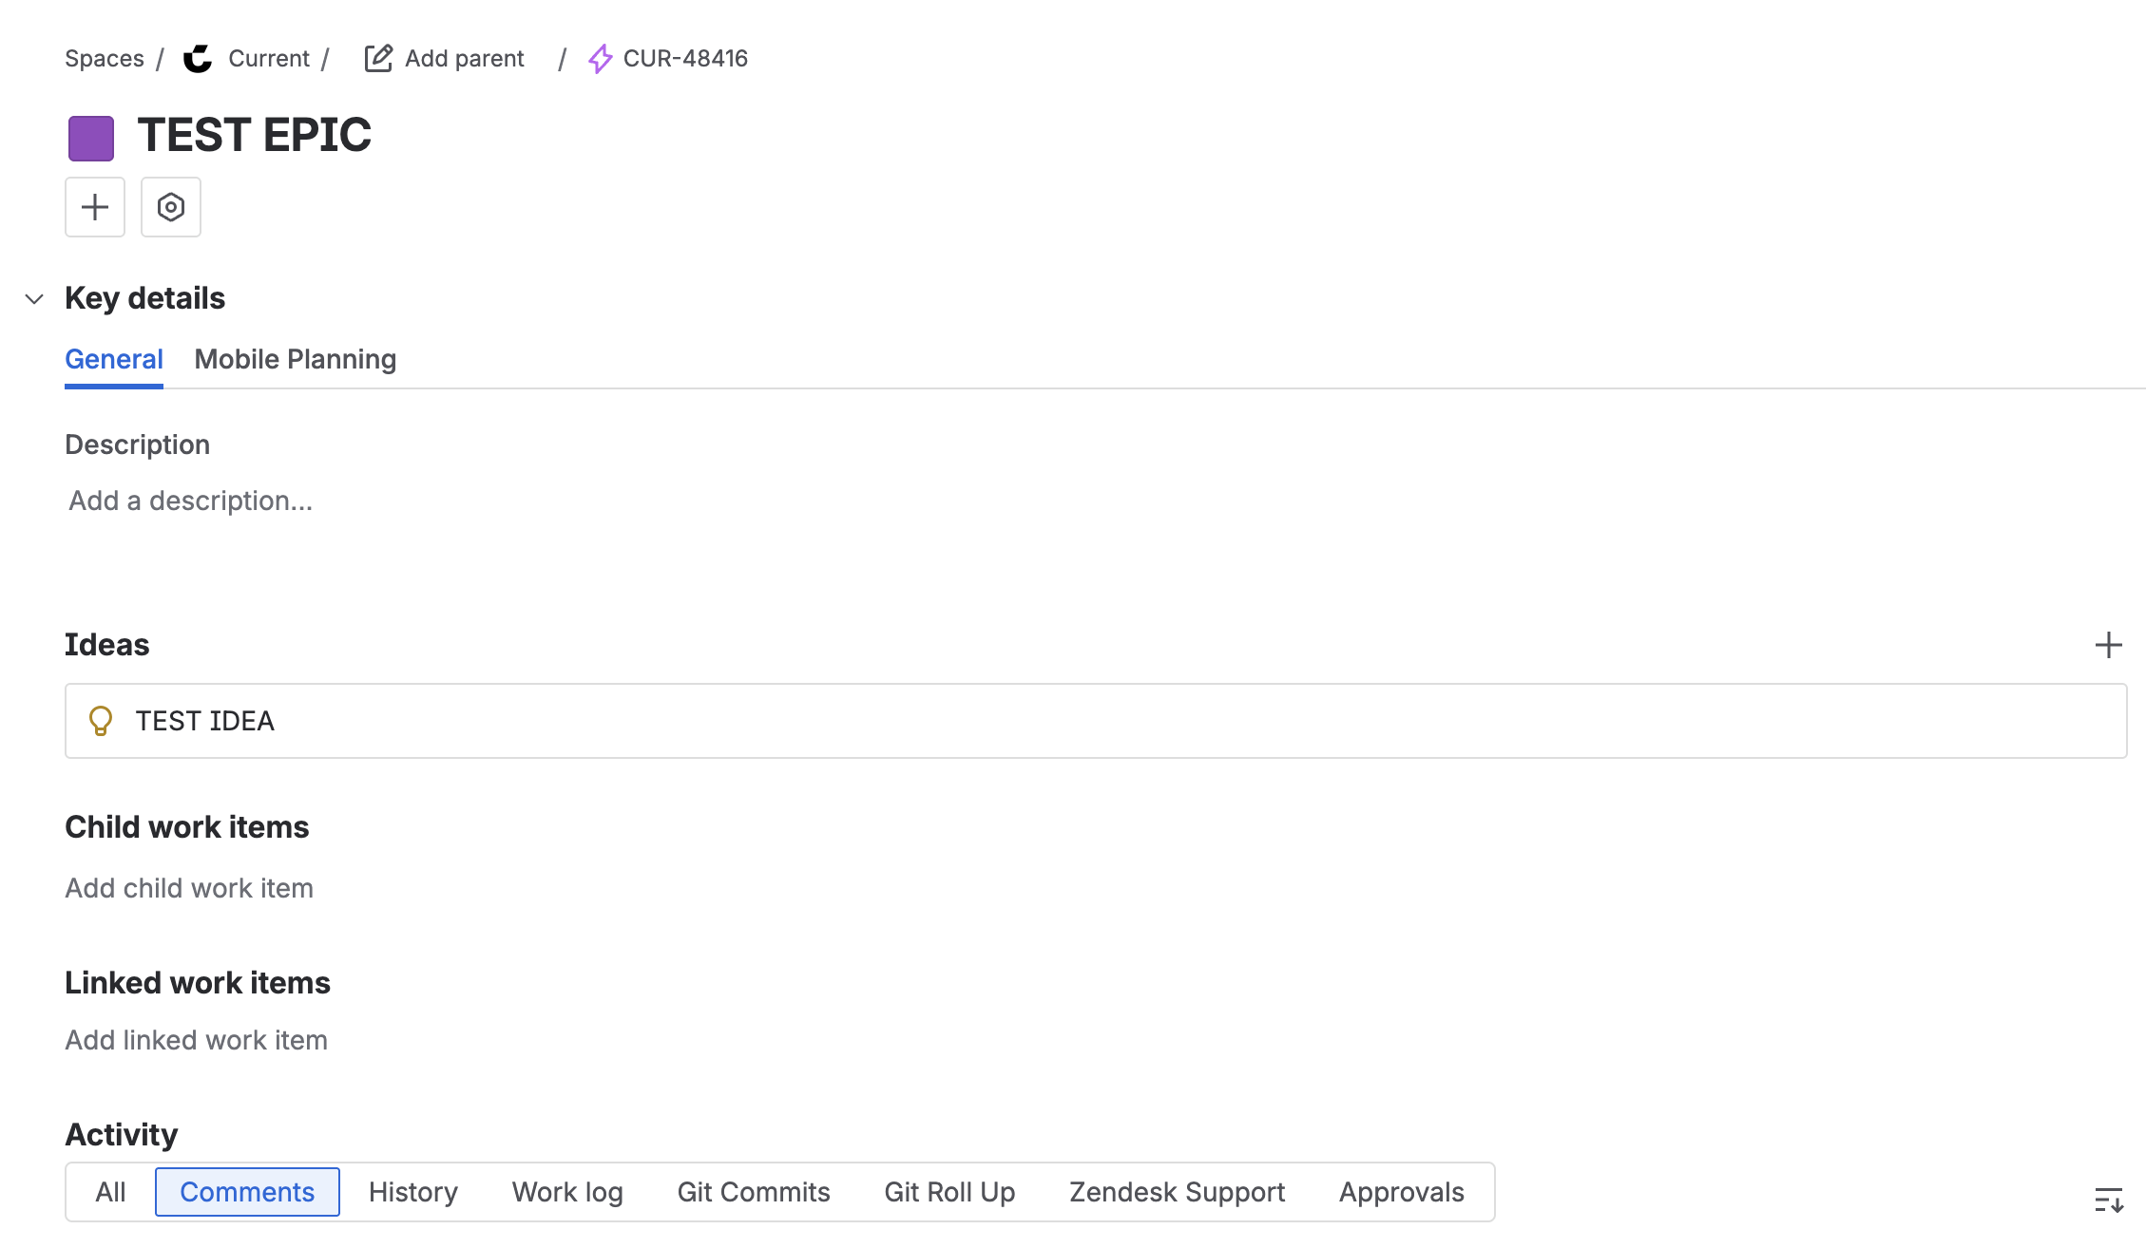
Task: Open the TEST IDEA row
Action: [x=1096, y=721]
